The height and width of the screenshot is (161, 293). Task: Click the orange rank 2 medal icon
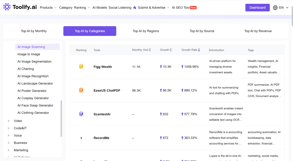(81, 91)
